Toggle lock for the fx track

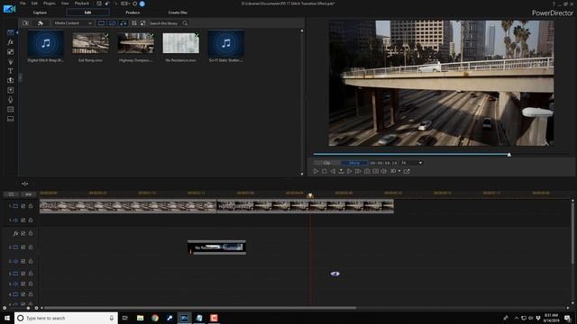(x=31, y=233)
